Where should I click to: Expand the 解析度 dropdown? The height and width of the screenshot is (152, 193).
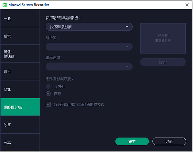click(x=89, y=47)
